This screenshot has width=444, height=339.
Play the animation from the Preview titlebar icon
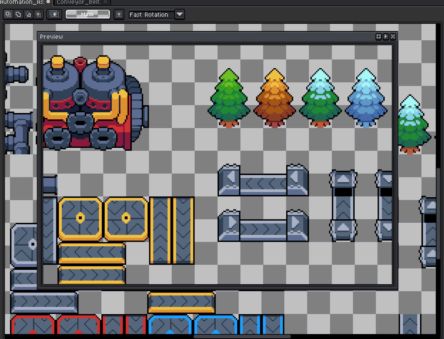(386, 37)
